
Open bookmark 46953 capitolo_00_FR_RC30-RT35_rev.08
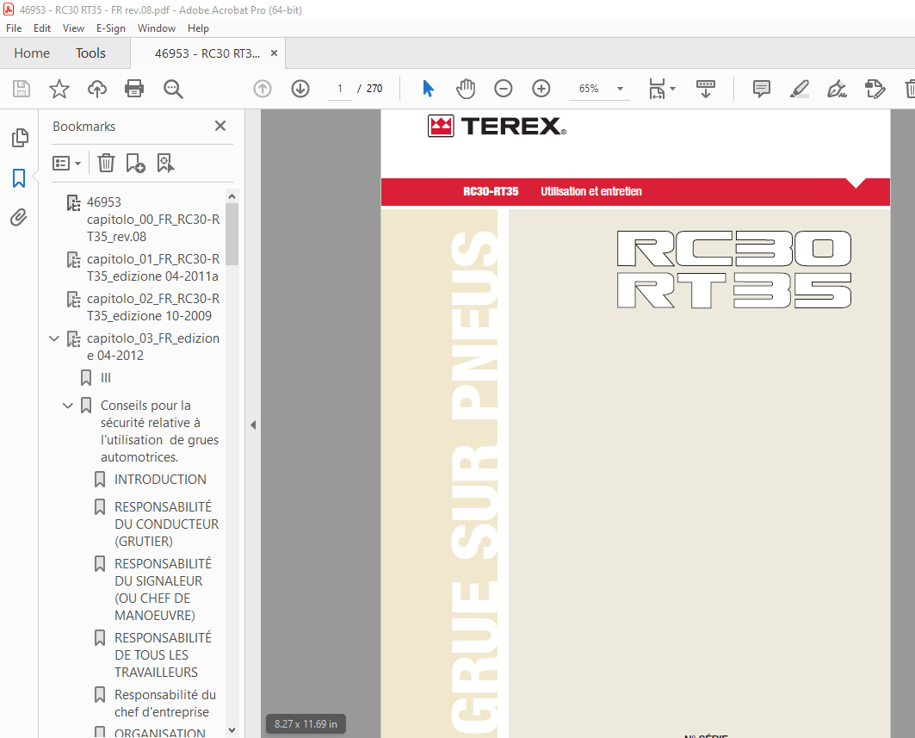(x=153, y=219)
